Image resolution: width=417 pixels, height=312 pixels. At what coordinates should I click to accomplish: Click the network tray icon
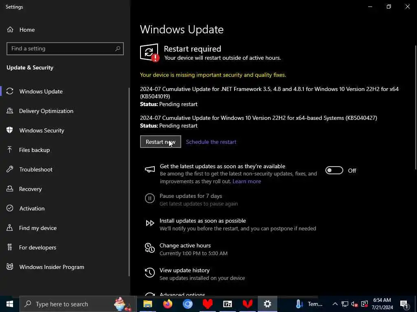(x=345, y=304)
